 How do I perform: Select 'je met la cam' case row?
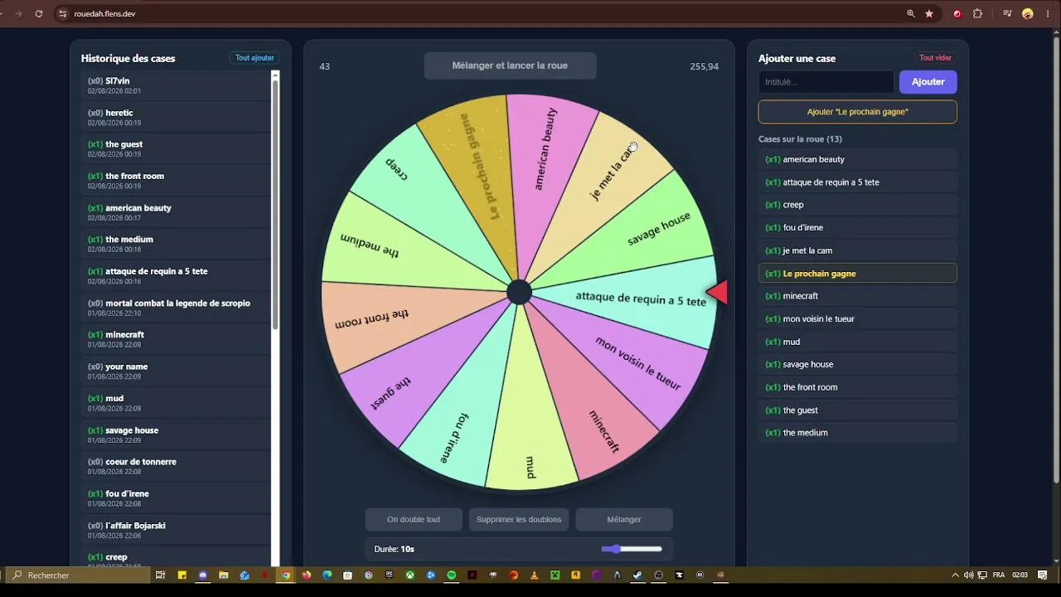(857, 250)
